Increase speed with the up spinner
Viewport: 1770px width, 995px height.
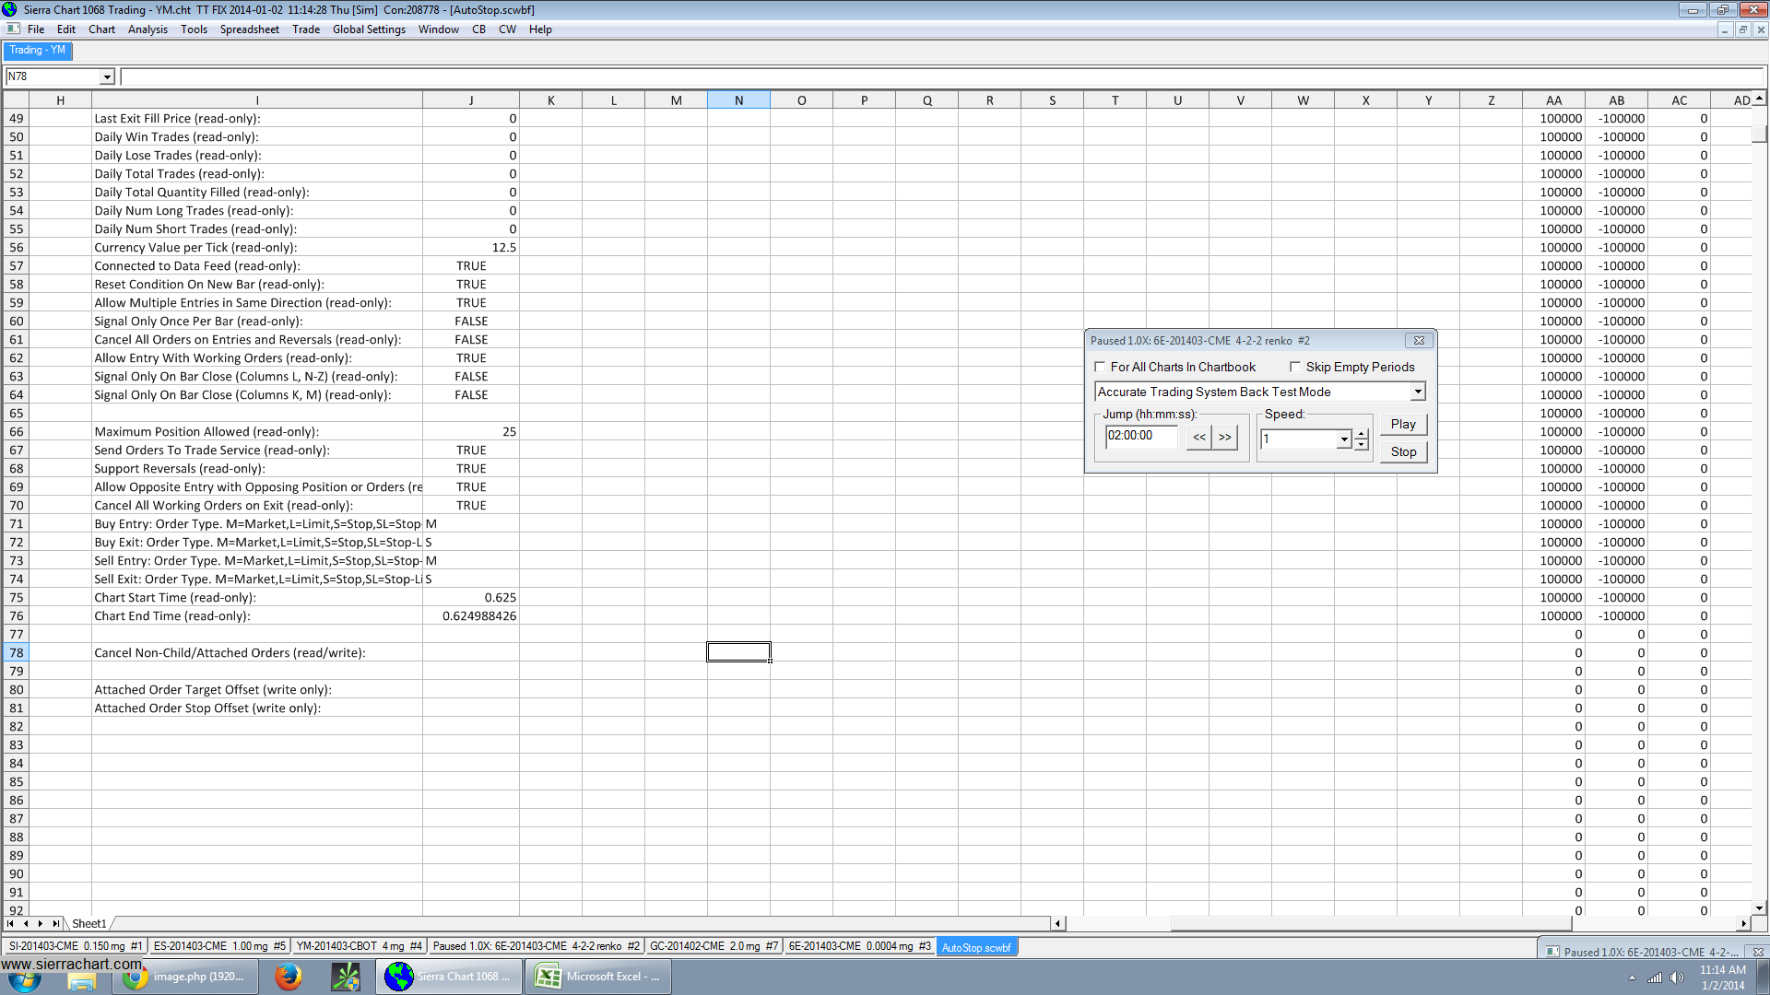[1362, 434]
